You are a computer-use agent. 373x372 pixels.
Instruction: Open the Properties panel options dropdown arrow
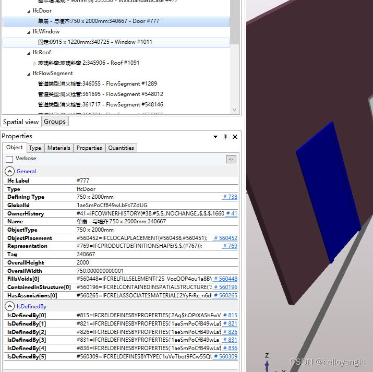point(215,137)
